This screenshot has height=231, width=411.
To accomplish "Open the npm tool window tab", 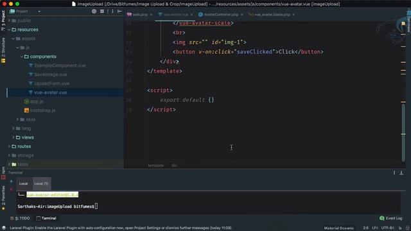I will [3, 173].
